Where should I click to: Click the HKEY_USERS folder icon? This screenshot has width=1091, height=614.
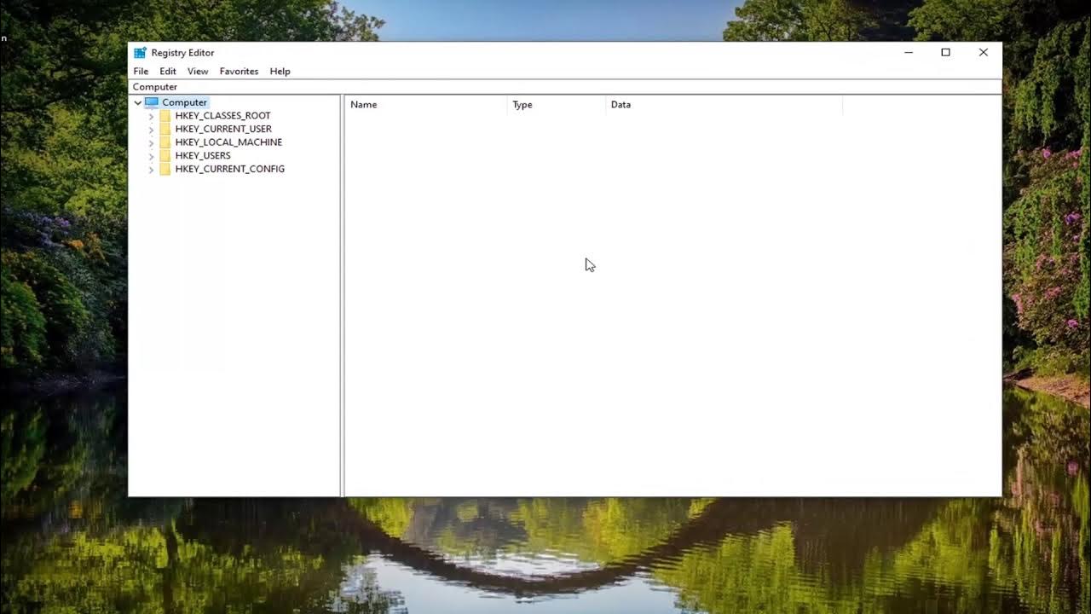tap(165, 156)
